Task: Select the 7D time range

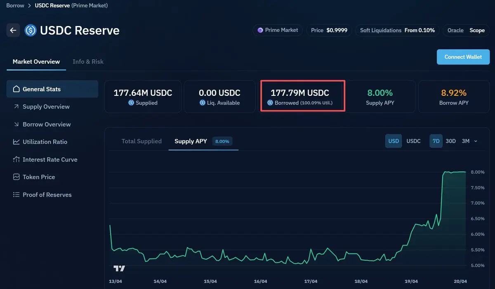Action: tap(436, 141)
